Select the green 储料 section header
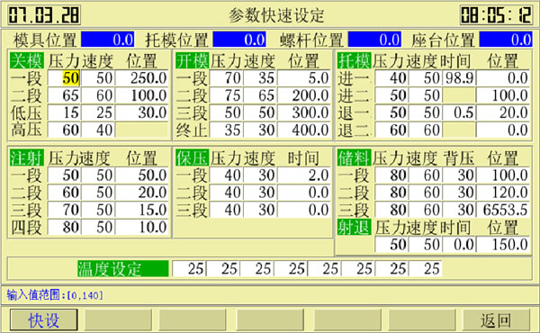540x333 pixels. tap(354, 158)
